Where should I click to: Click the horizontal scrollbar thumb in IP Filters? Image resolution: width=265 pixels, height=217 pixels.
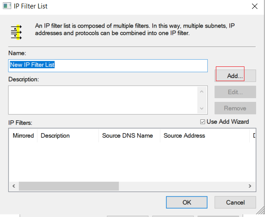tap(69, 186)
